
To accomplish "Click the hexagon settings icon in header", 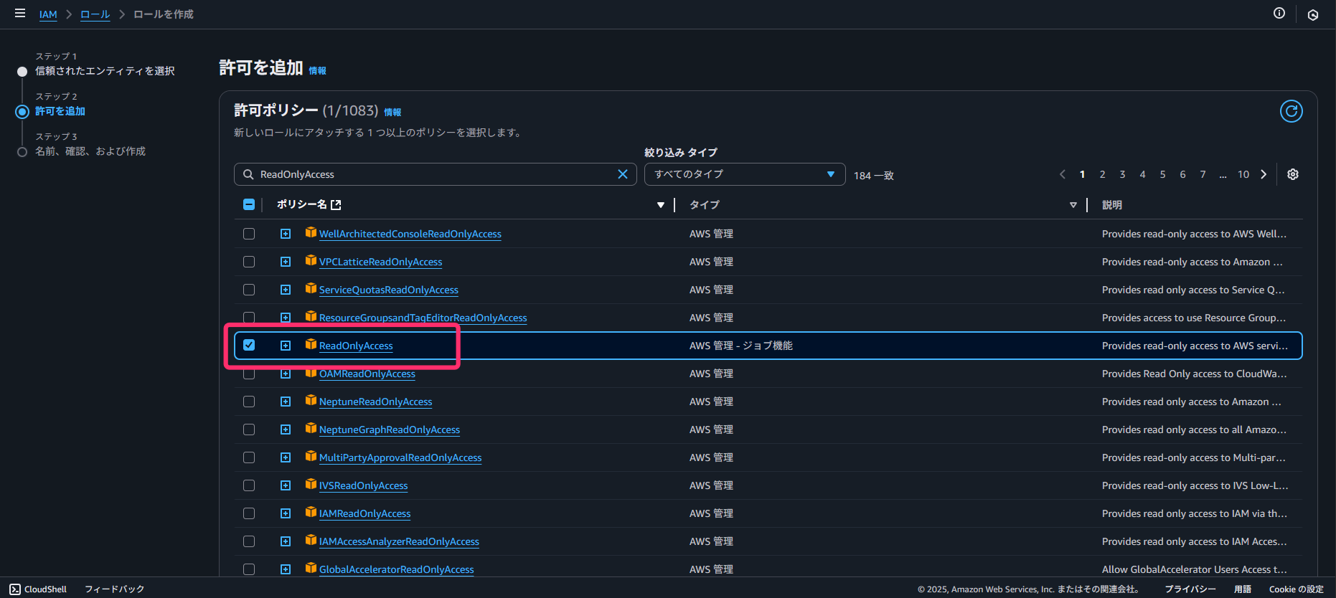I will point(1313,14).
